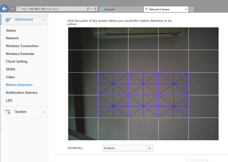Open the Video settings page

(x=10, y=77)
